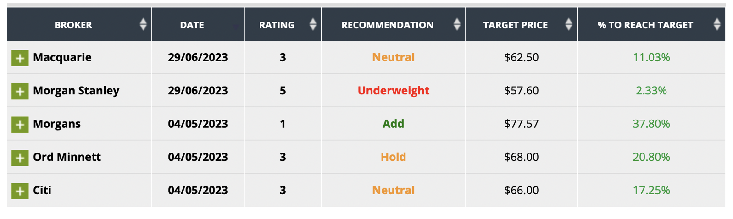Viewport: 733px width, 219px height.
Task: Click the Date column header
Action: pos(192,25)
